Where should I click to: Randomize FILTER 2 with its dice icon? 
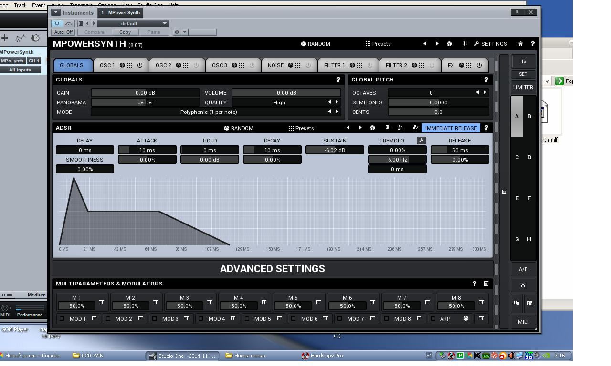point(414,65)
